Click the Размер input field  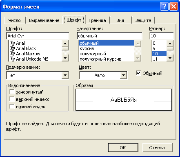162,36
